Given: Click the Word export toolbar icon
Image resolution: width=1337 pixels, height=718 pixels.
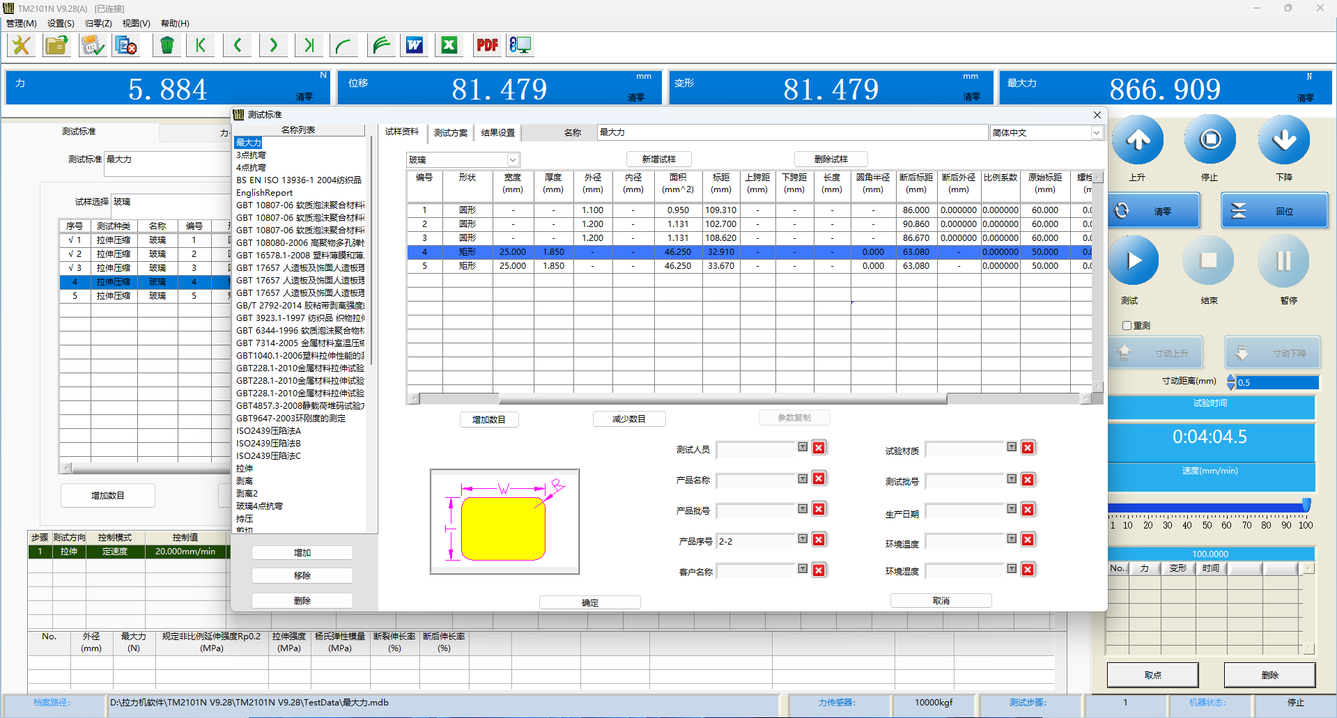Looking at the screenshot, I should (x=415, y=46).
